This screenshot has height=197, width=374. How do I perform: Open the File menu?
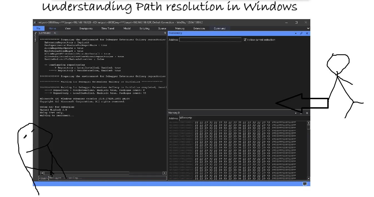click(39, 28)
